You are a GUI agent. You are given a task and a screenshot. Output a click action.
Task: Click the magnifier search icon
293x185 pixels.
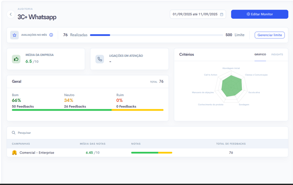click(x=14, y=133)
